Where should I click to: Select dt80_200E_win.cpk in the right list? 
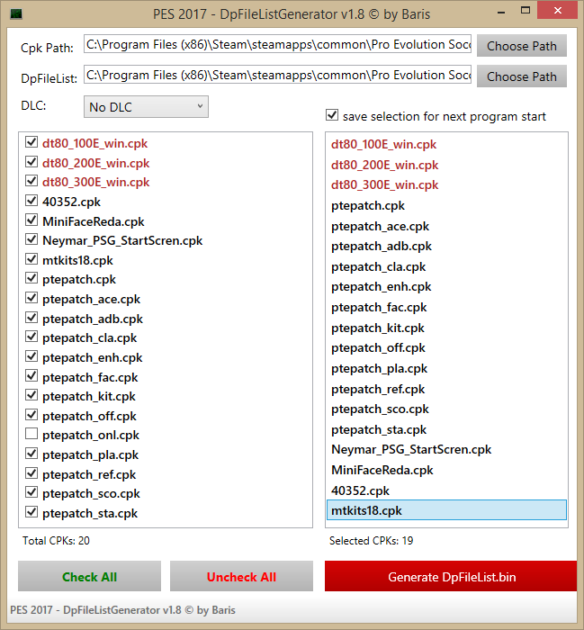click(446, 165)
